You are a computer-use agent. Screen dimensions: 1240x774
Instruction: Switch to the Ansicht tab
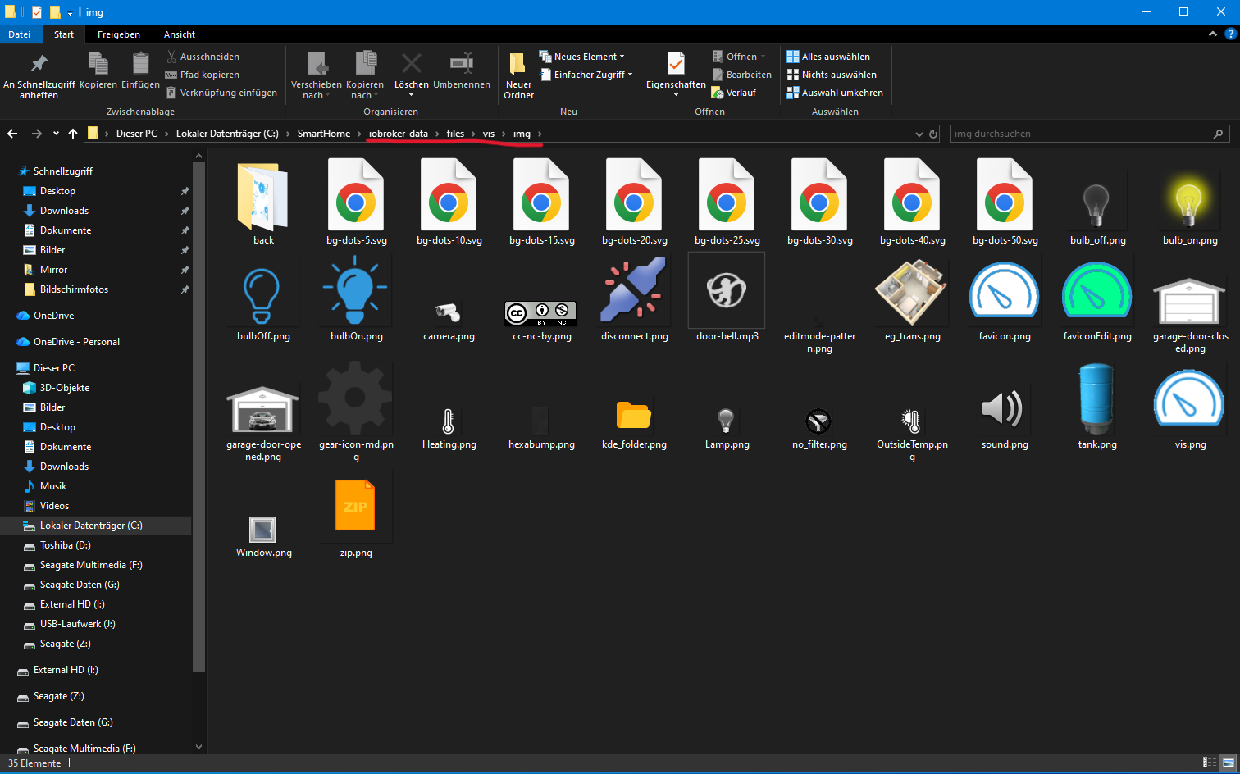point(179,34)
